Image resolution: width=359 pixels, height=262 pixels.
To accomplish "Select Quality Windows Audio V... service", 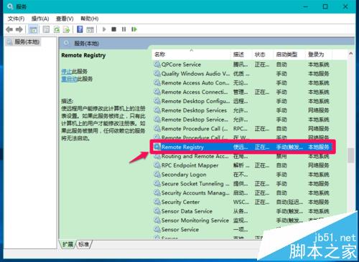I will pos(242,74).
